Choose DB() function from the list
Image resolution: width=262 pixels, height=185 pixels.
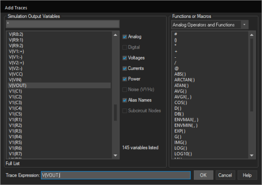point(179,114)
